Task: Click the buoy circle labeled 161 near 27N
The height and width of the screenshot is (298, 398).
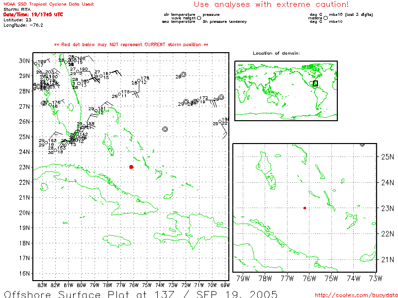Action: tap(96, 110)
